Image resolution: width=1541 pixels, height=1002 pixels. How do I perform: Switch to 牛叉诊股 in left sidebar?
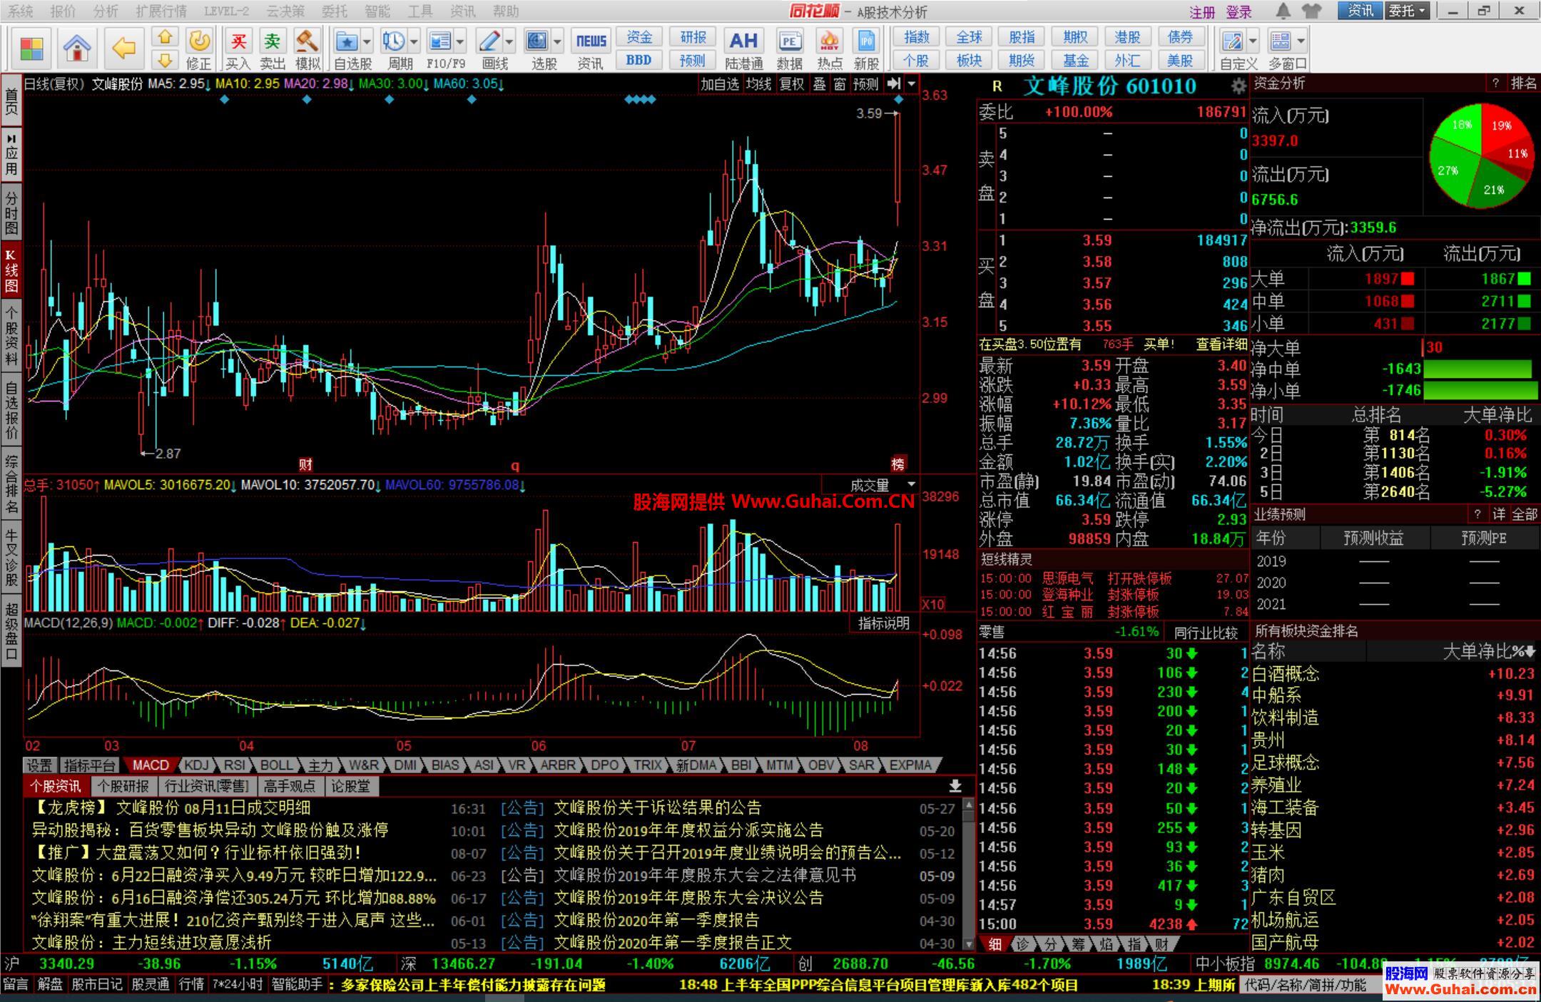click(x=11, y=558)
